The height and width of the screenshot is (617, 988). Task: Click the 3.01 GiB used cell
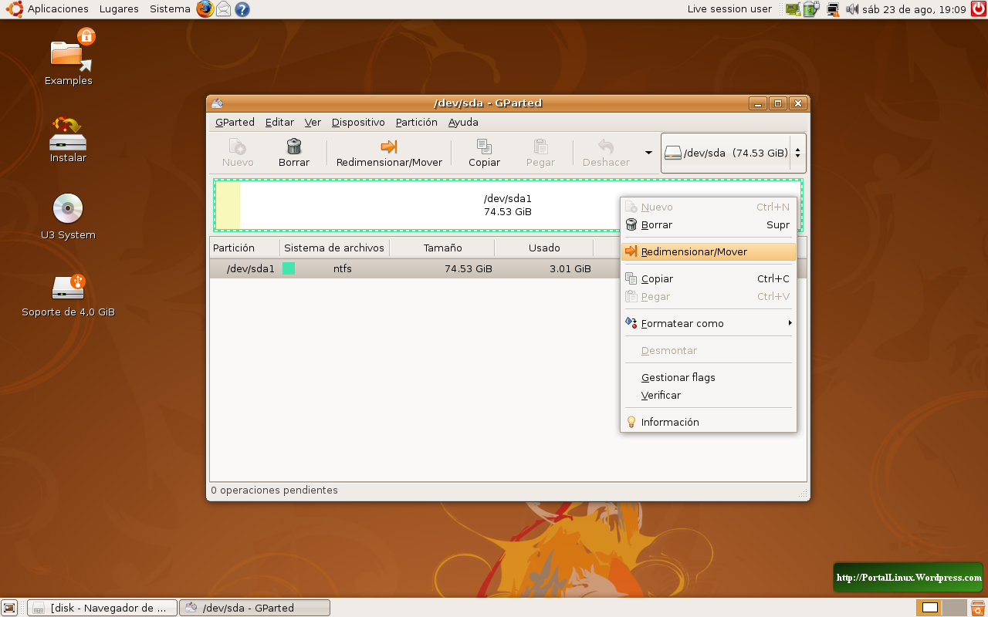pos(570,268)
